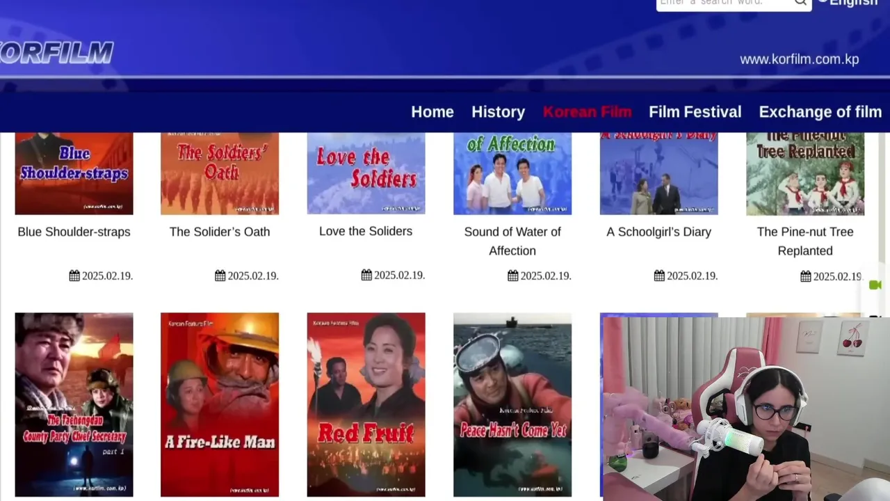Image resolution: width=890 pixels, height=501 pixels.
Task: Click calendar icon under Love the Soliders
Action: [x=366, y=275]
